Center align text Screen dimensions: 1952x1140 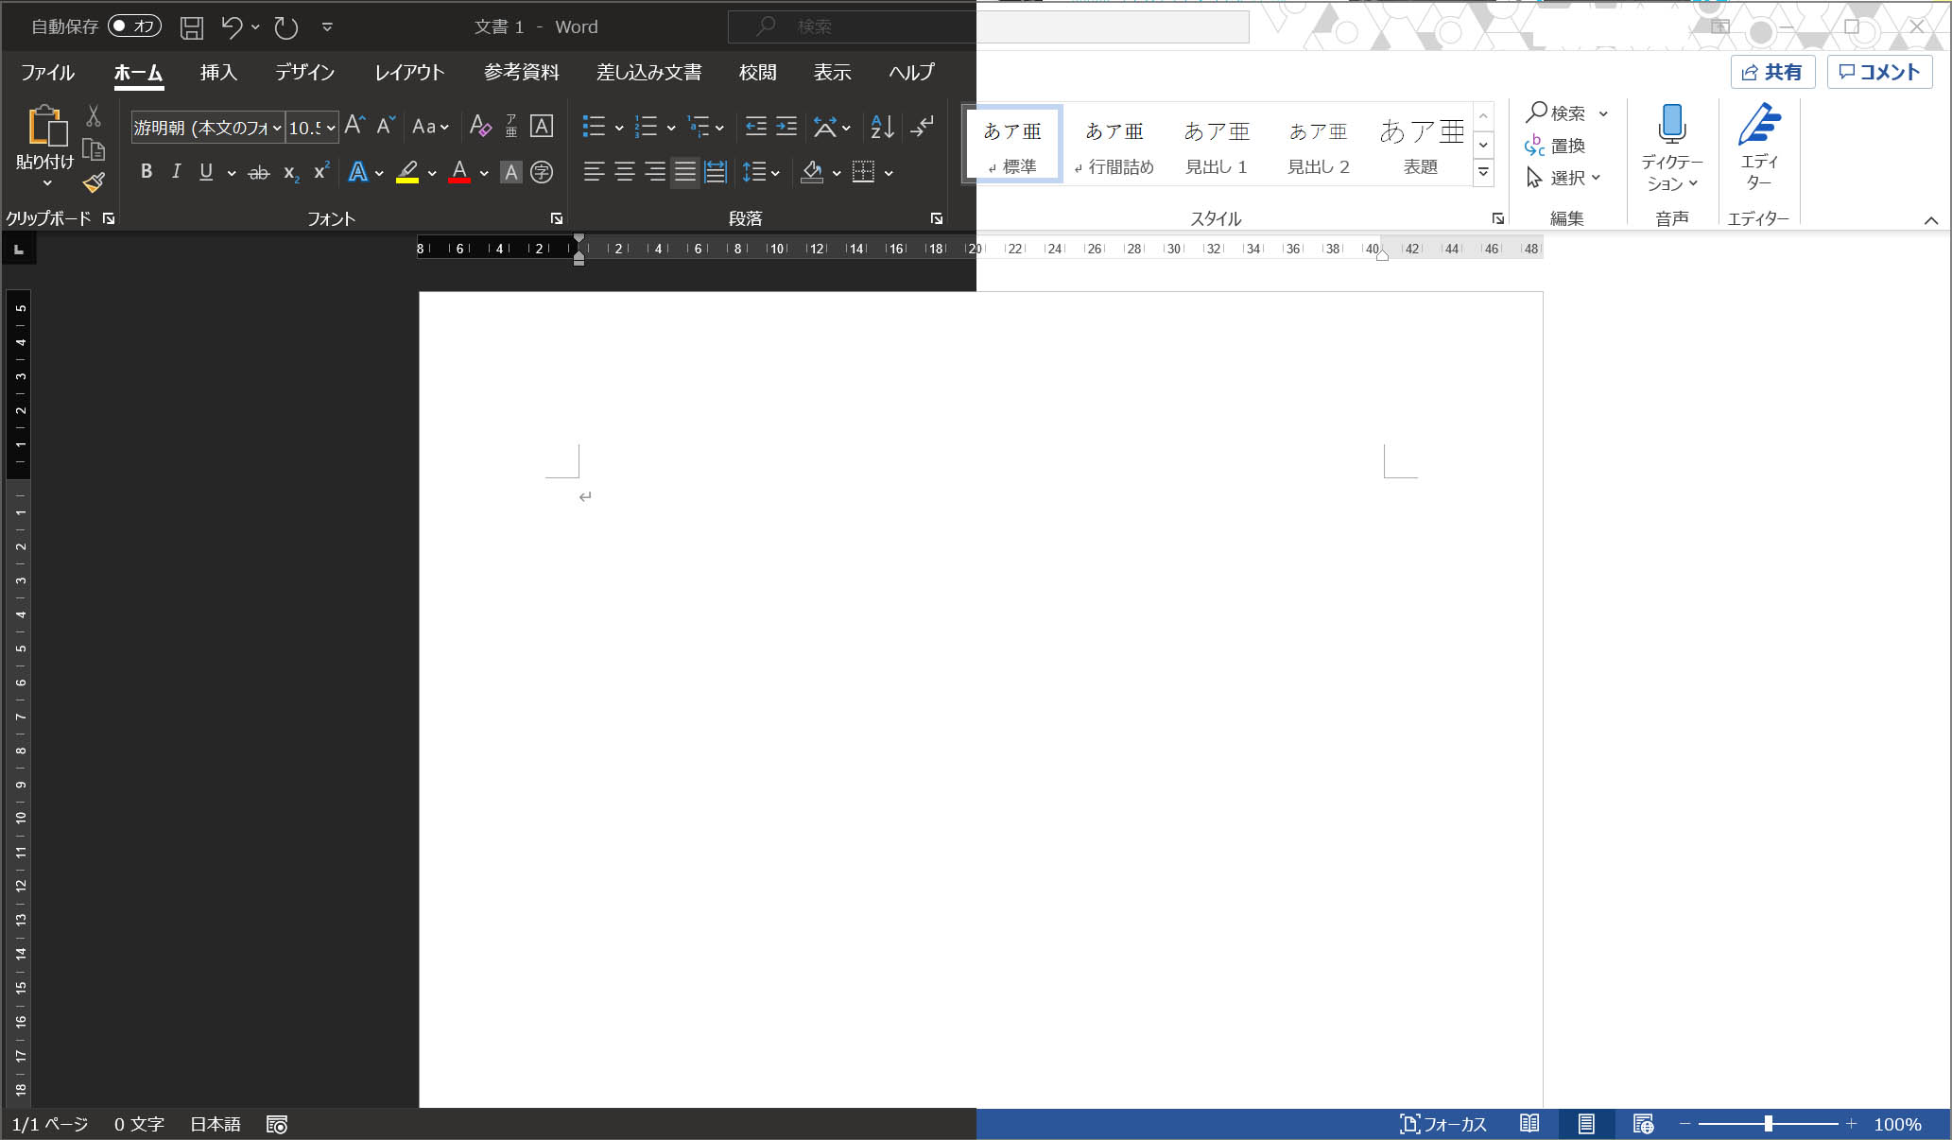[625, 172]
